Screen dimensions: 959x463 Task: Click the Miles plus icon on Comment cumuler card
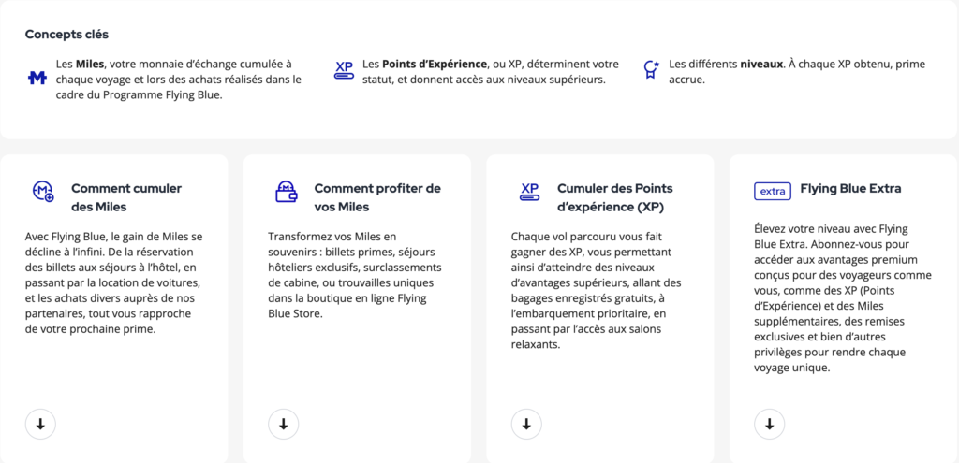43,192
